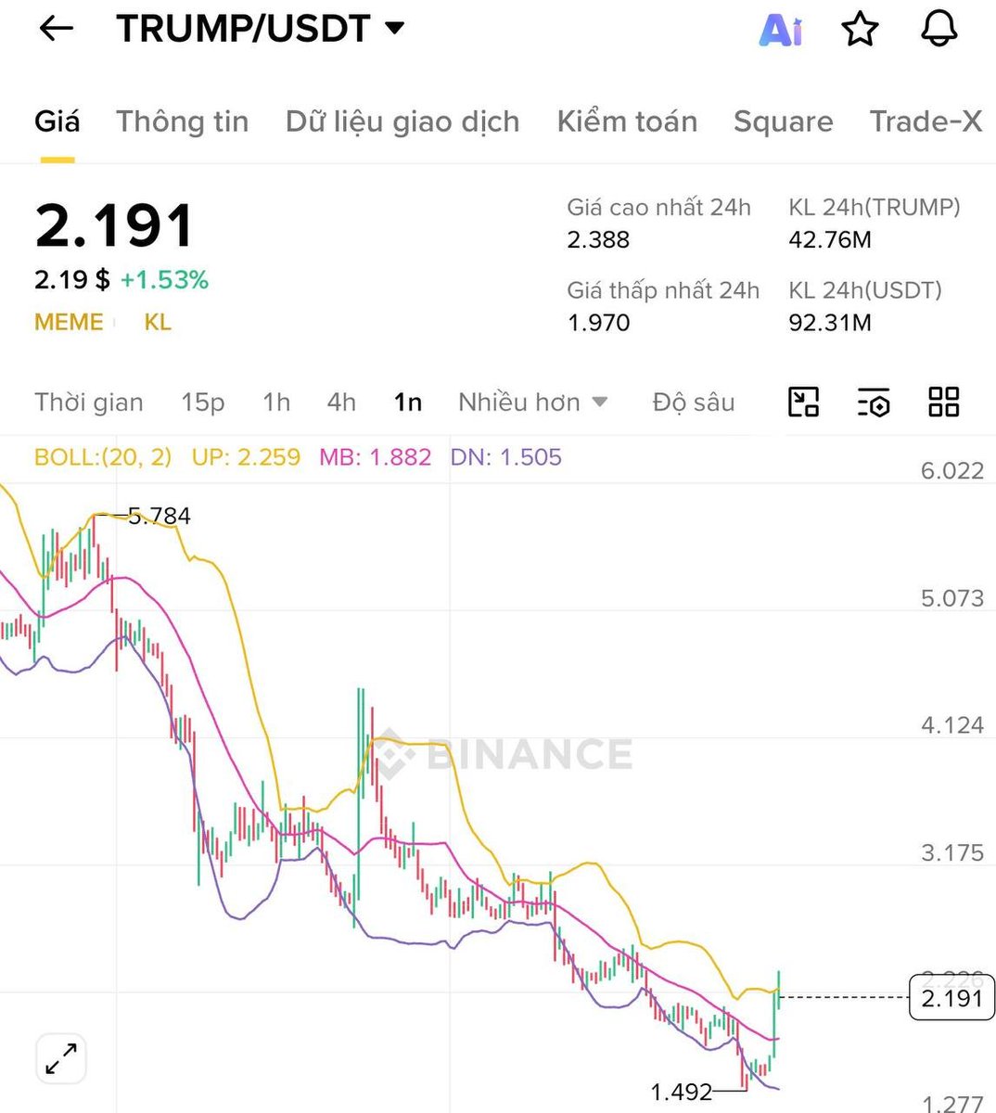The height and width of the screenshot is (1113, 996).
Task: Tap the 2.191 price label on axis
Action: 952,998
